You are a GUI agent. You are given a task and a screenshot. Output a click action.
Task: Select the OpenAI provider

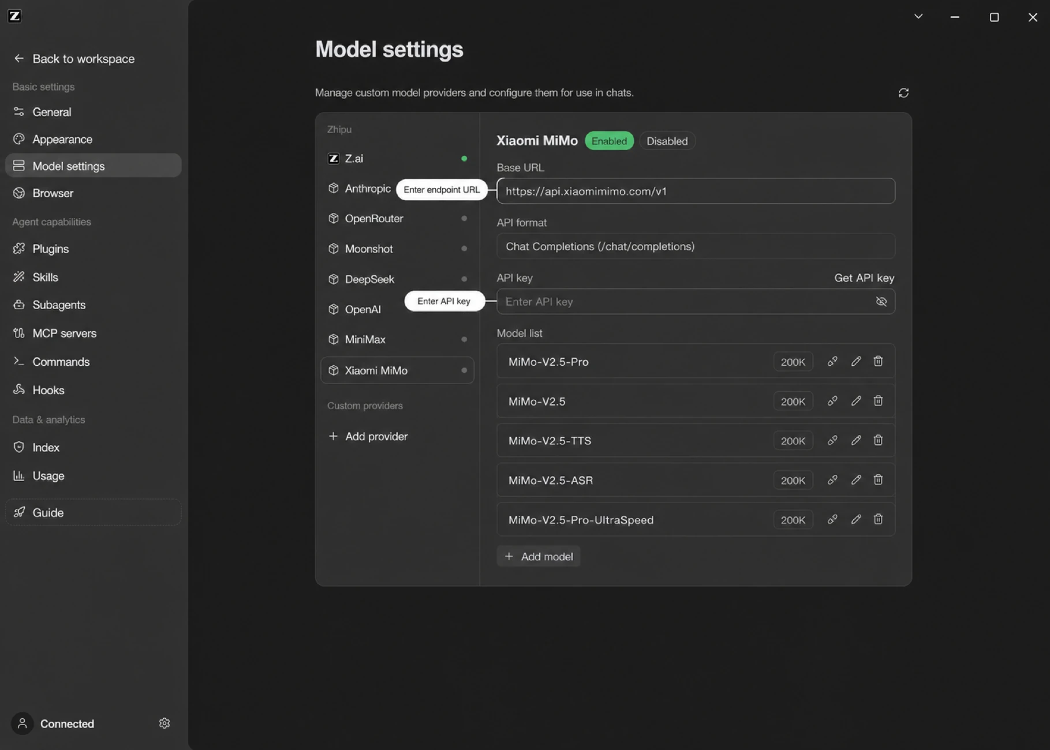coord(354,309)
